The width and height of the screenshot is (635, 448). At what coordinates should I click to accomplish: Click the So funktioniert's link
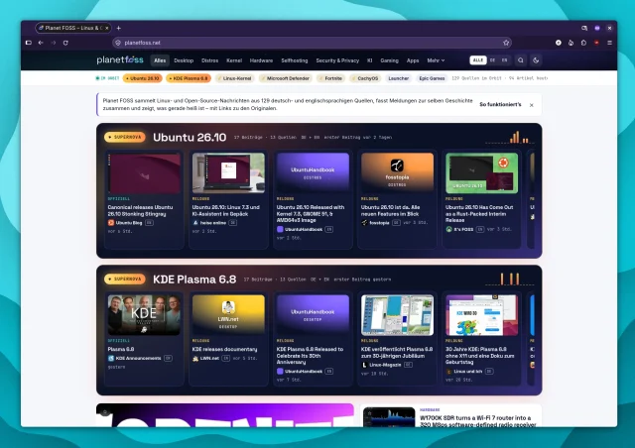tap(500, 104)
